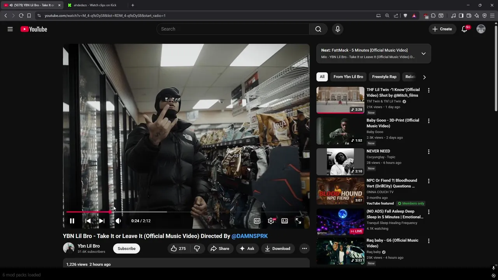Open the @DAMNSPRK channel link
This screenshot has width=498, height=280.
point(250,236)
